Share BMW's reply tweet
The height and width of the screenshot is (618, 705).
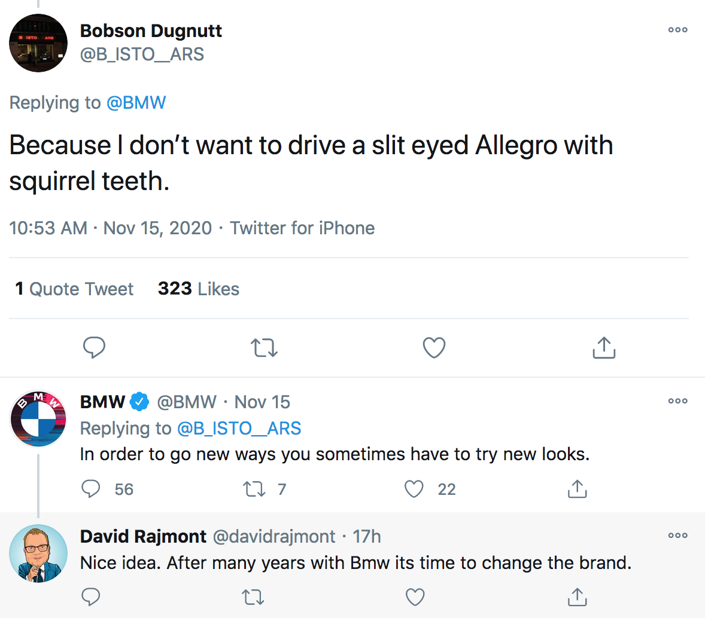[x=577, y=489]
